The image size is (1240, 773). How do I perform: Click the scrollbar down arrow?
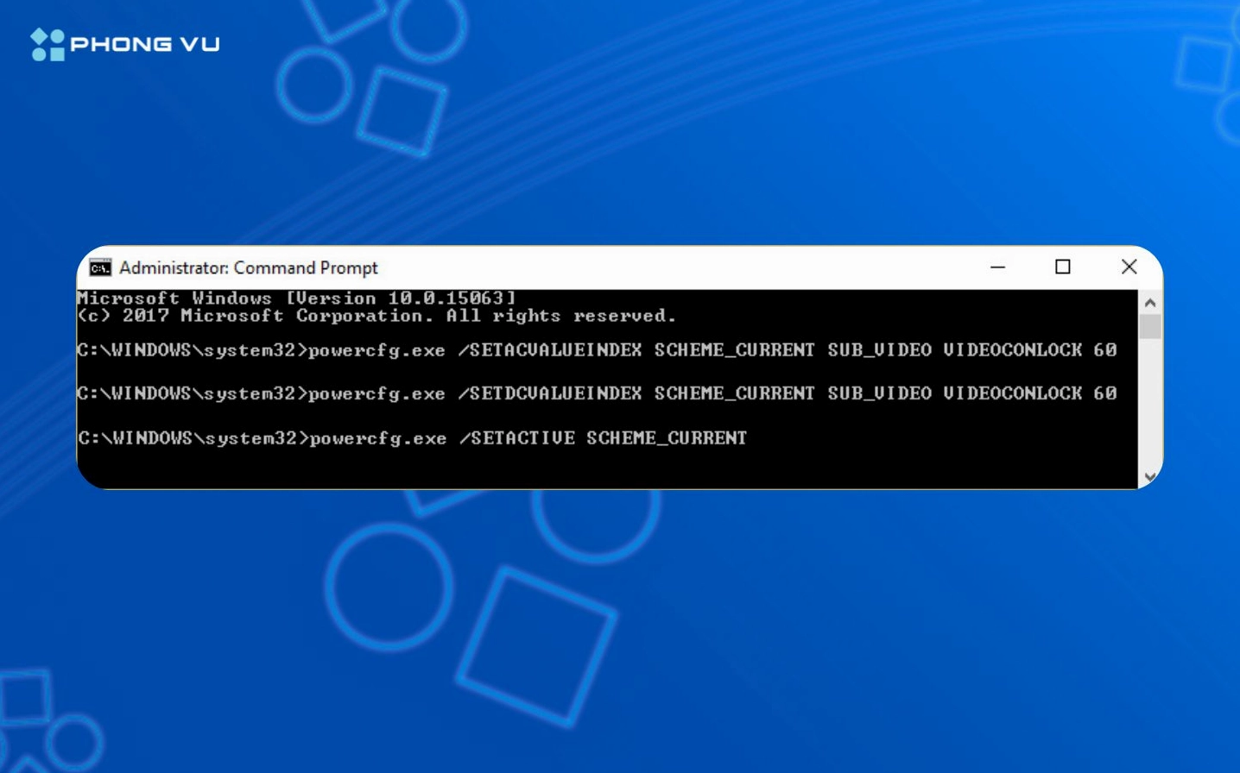[x=1149, y=477]
